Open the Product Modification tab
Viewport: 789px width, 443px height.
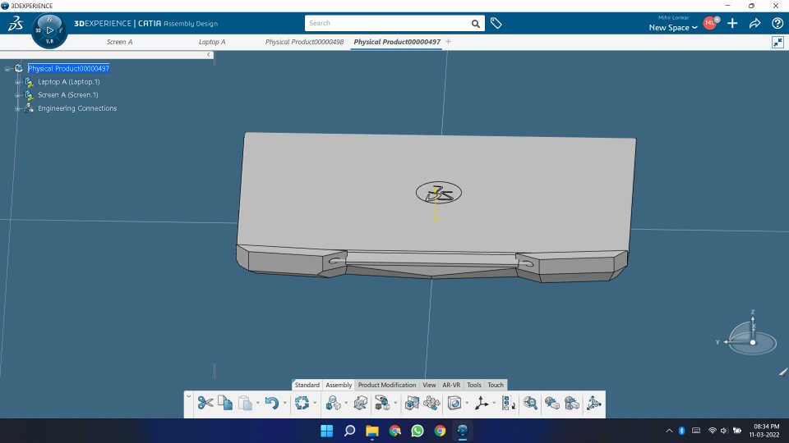point(387,385)
